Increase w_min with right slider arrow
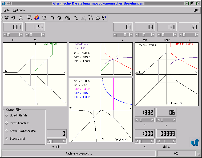This screenshot has height=158, width=202. tap(64, 141)
